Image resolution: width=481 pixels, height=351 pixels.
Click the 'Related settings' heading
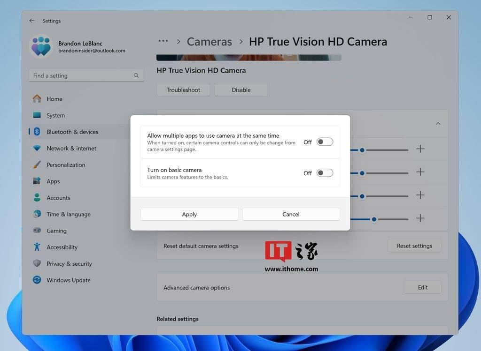[177, 319]
